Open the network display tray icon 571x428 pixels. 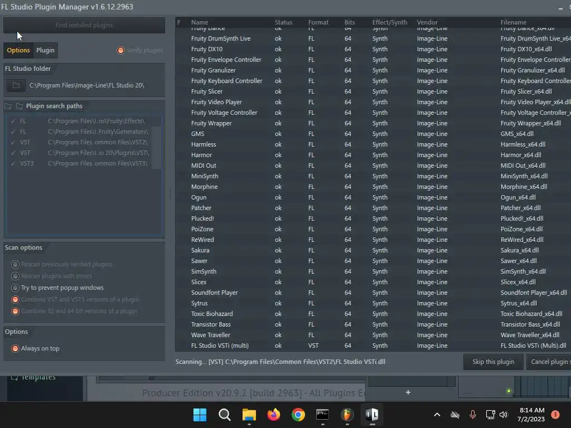click(x=490, y=415)
